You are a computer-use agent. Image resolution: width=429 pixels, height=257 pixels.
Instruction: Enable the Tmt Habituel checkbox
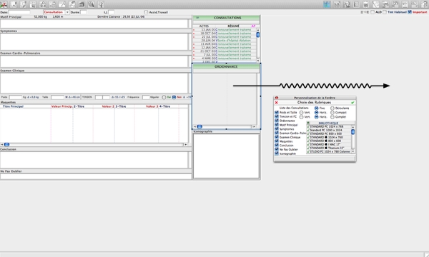tap(385, 12)
